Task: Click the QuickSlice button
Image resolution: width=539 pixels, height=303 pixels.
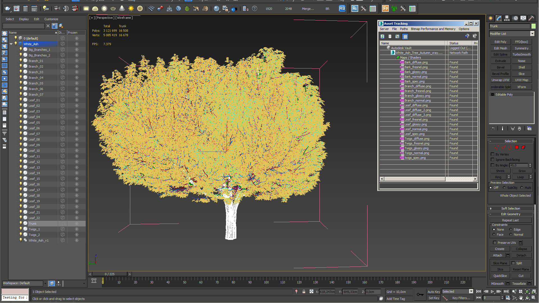Action: [500, 276]
